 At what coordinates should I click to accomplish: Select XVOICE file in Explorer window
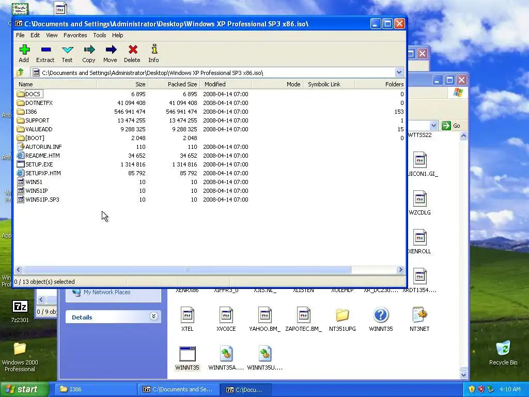(x=226, y=319)
